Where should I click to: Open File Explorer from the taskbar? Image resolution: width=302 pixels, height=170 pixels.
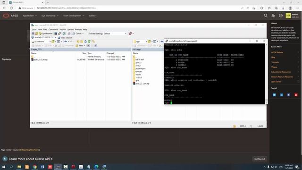pyautogui.click(x=19, y=167)
